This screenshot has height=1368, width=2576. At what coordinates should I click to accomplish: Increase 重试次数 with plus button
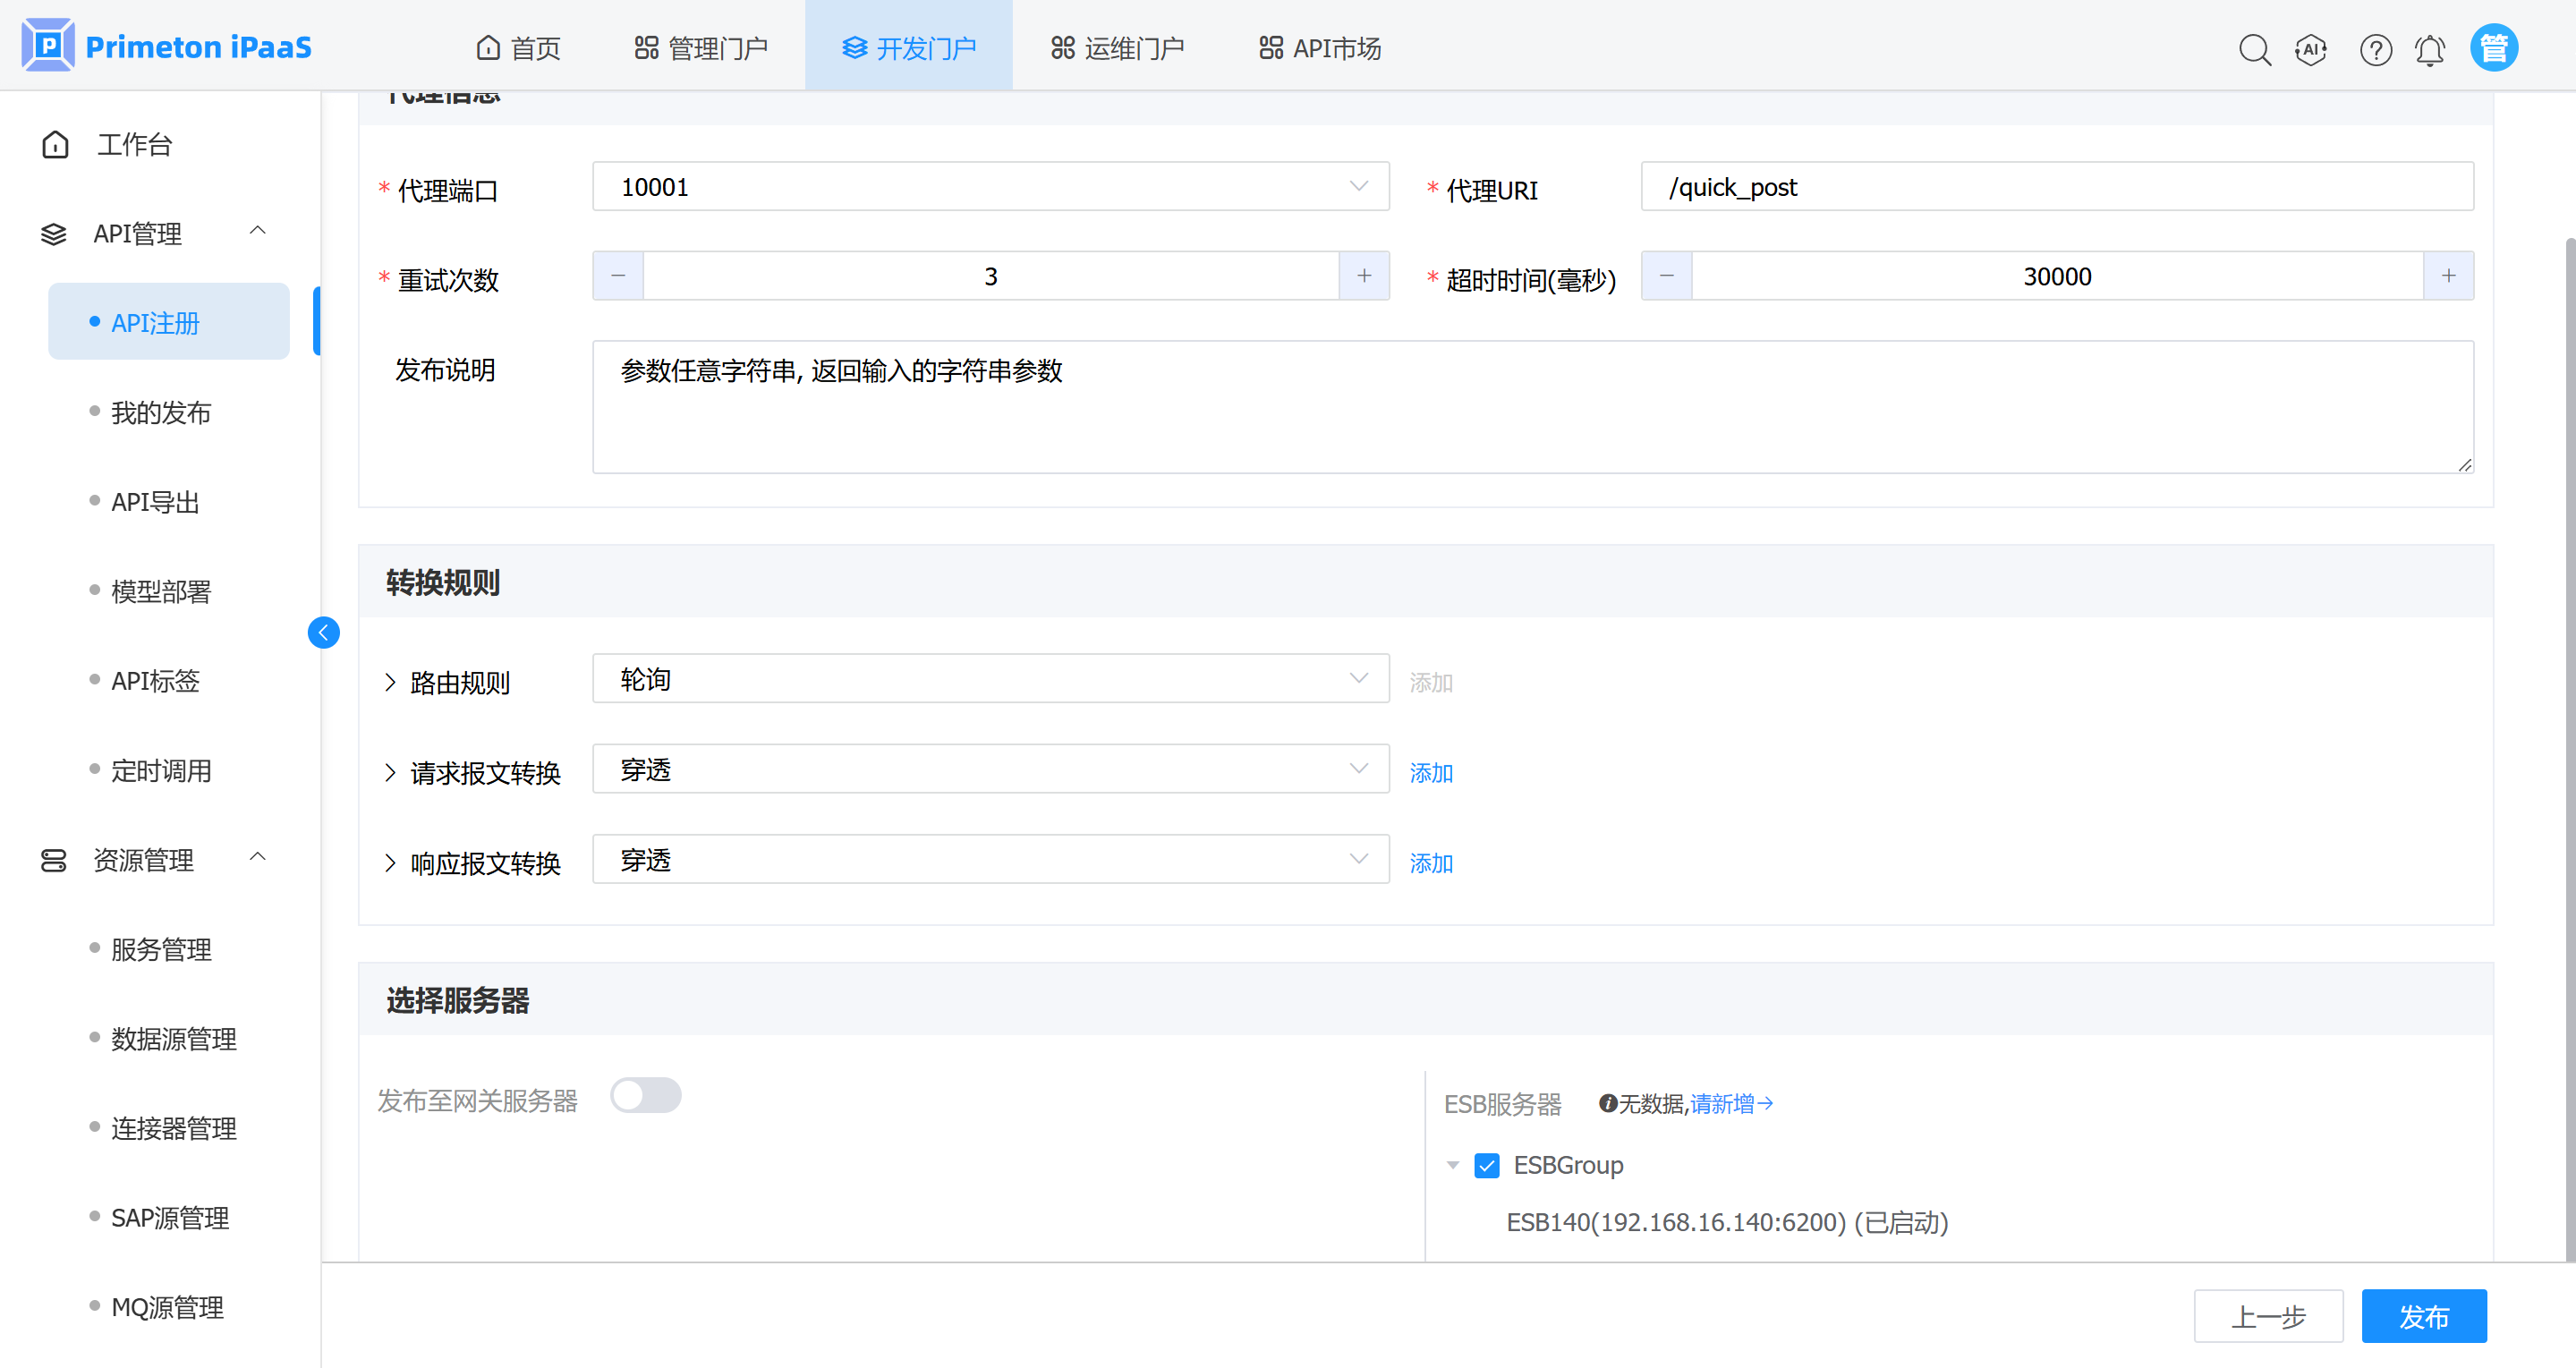click(1364, 276)
